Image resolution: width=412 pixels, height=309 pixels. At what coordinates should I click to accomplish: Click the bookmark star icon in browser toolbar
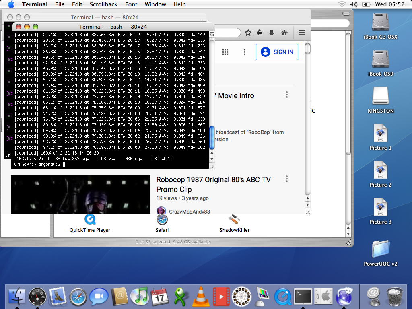pyautogui.click(x=248, y=33)
